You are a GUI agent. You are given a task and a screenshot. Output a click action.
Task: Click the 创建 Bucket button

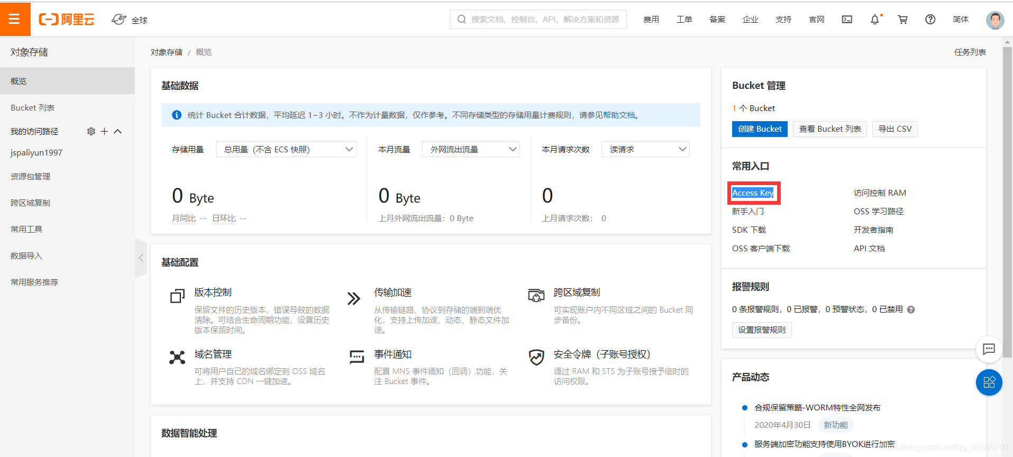point(760,129)
